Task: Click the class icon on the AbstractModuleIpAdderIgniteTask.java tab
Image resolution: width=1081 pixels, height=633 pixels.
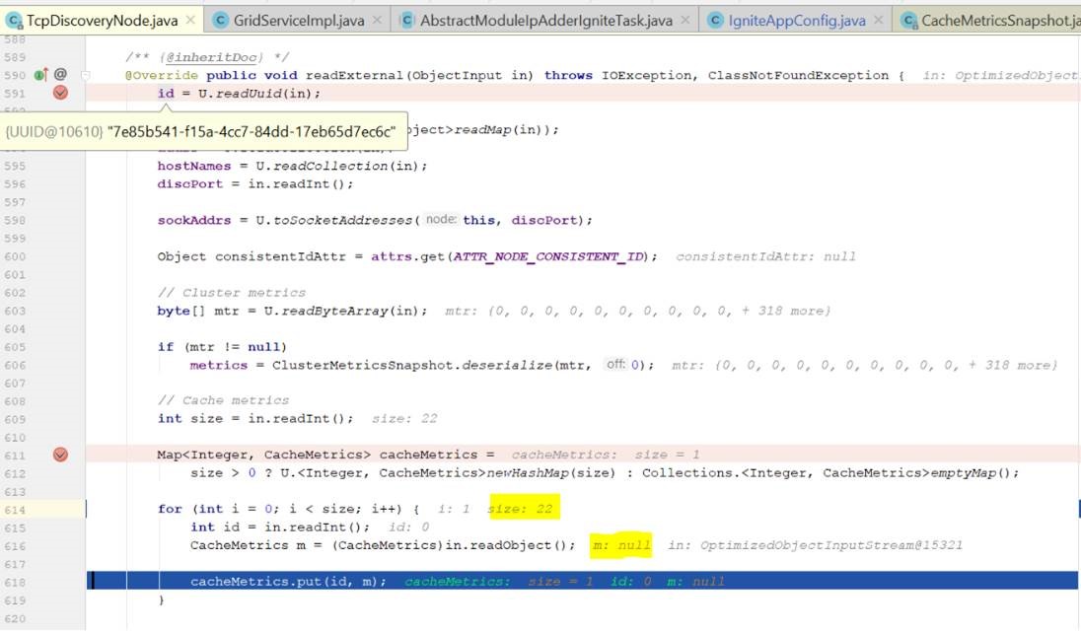Action: point(407,21)
